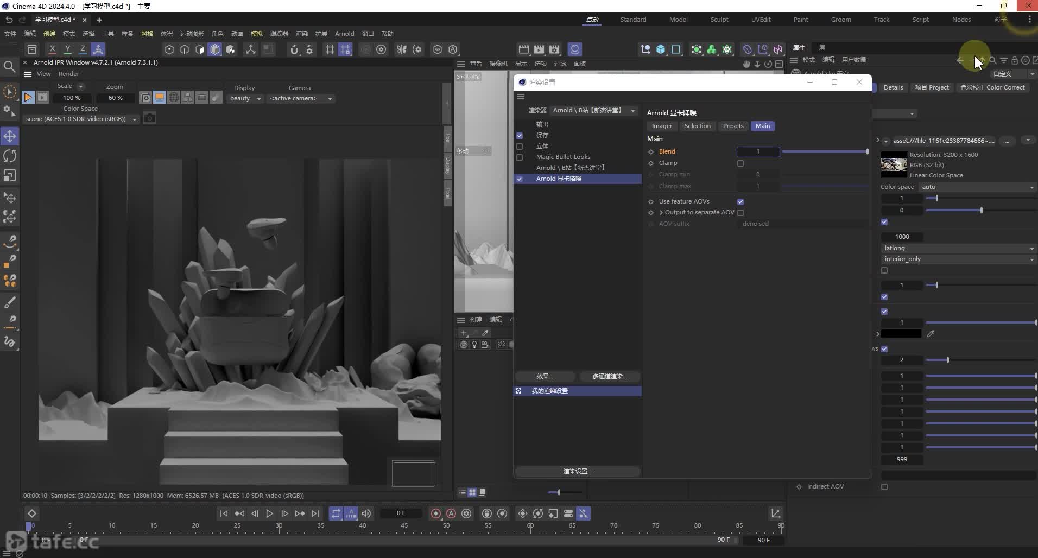Jump to the end of the timeline
The image size is (1038, 558).
(x=315, y=513)
